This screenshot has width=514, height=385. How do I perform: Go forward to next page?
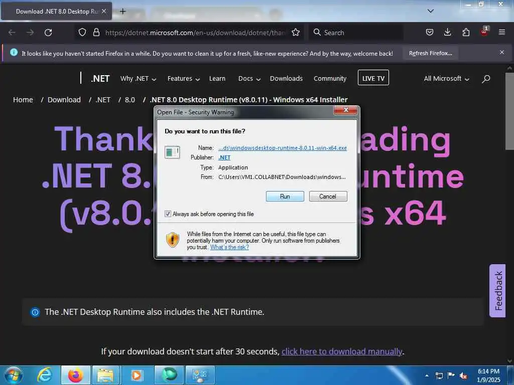click(x=30, y=33)
